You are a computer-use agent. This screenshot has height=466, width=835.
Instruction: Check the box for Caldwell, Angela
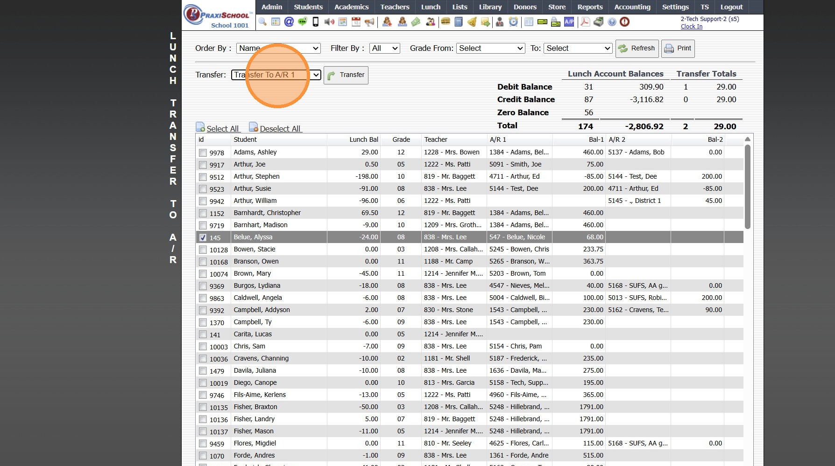[x=203, y=298]
